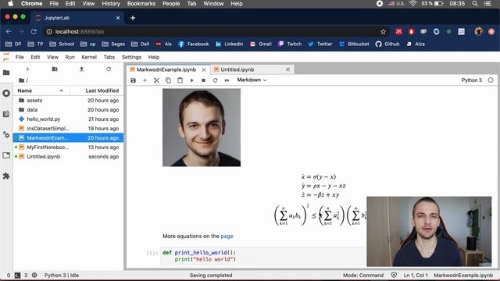Click the root folder breadcrumb icon

[21, 80]
